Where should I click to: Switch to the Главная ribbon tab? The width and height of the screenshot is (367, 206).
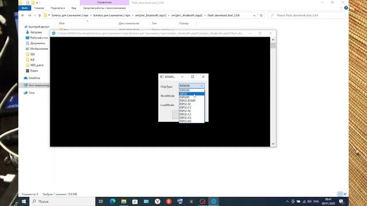click(x=39, y=8)
